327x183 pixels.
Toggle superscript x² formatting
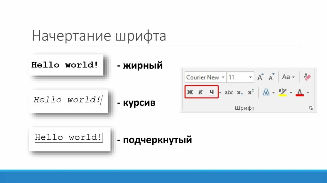click(251, 92)
